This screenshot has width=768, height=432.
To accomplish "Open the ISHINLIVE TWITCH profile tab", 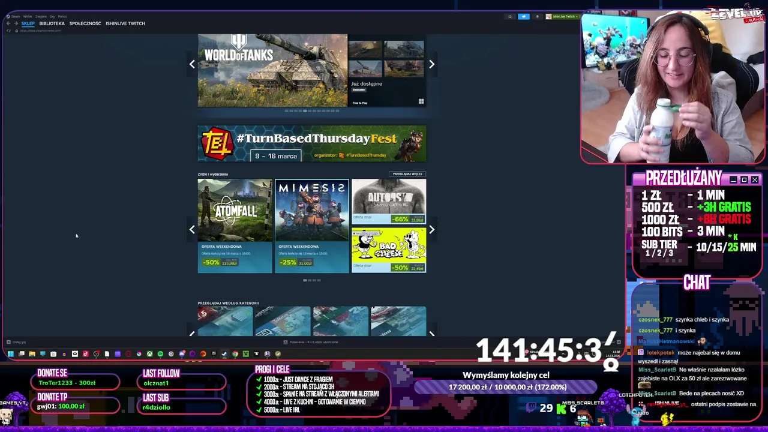I will pos(125,23).
